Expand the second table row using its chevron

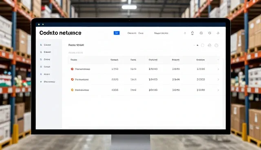click(218, 79)
